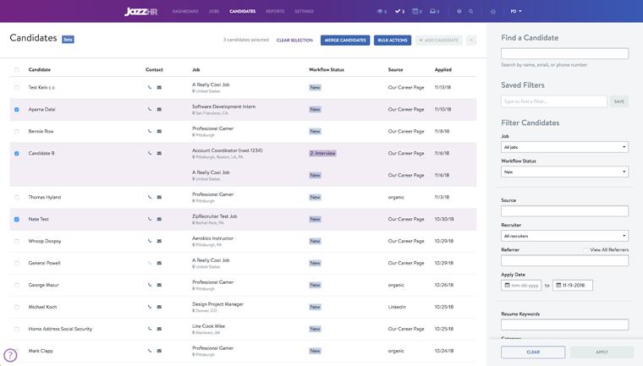643x366 pixels.
Task: Toggle the select-all candidates checkbox
Action: pos(17,69)
